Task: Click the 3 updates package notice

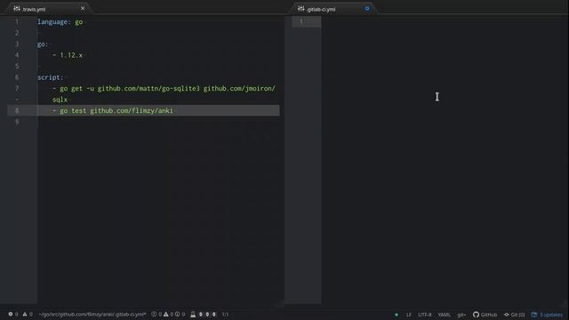Action: click(547, 315)
